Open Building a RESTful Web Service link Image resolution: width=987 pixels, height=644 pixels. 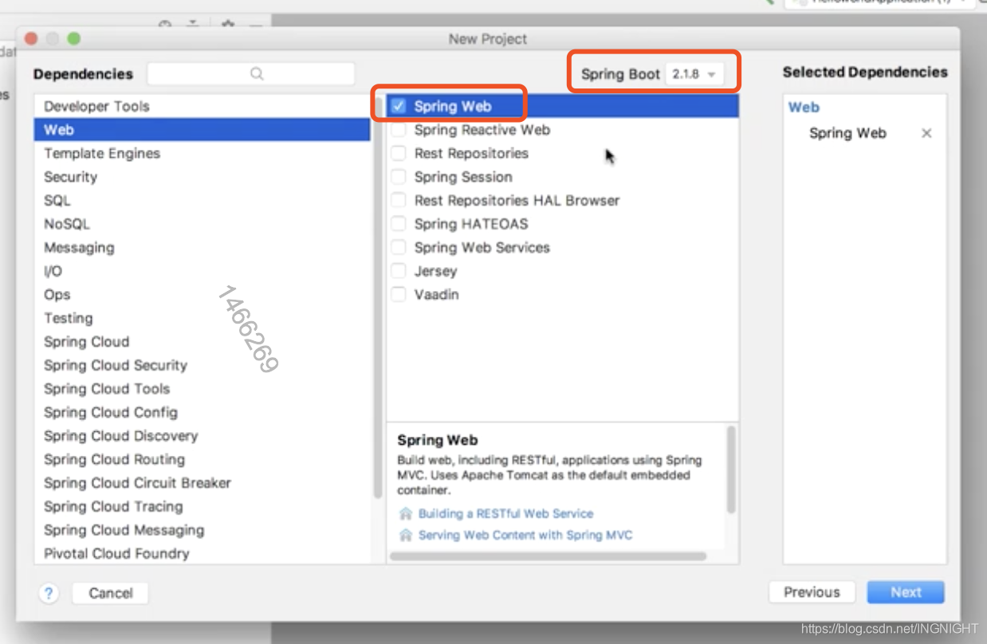click(505, 513)
